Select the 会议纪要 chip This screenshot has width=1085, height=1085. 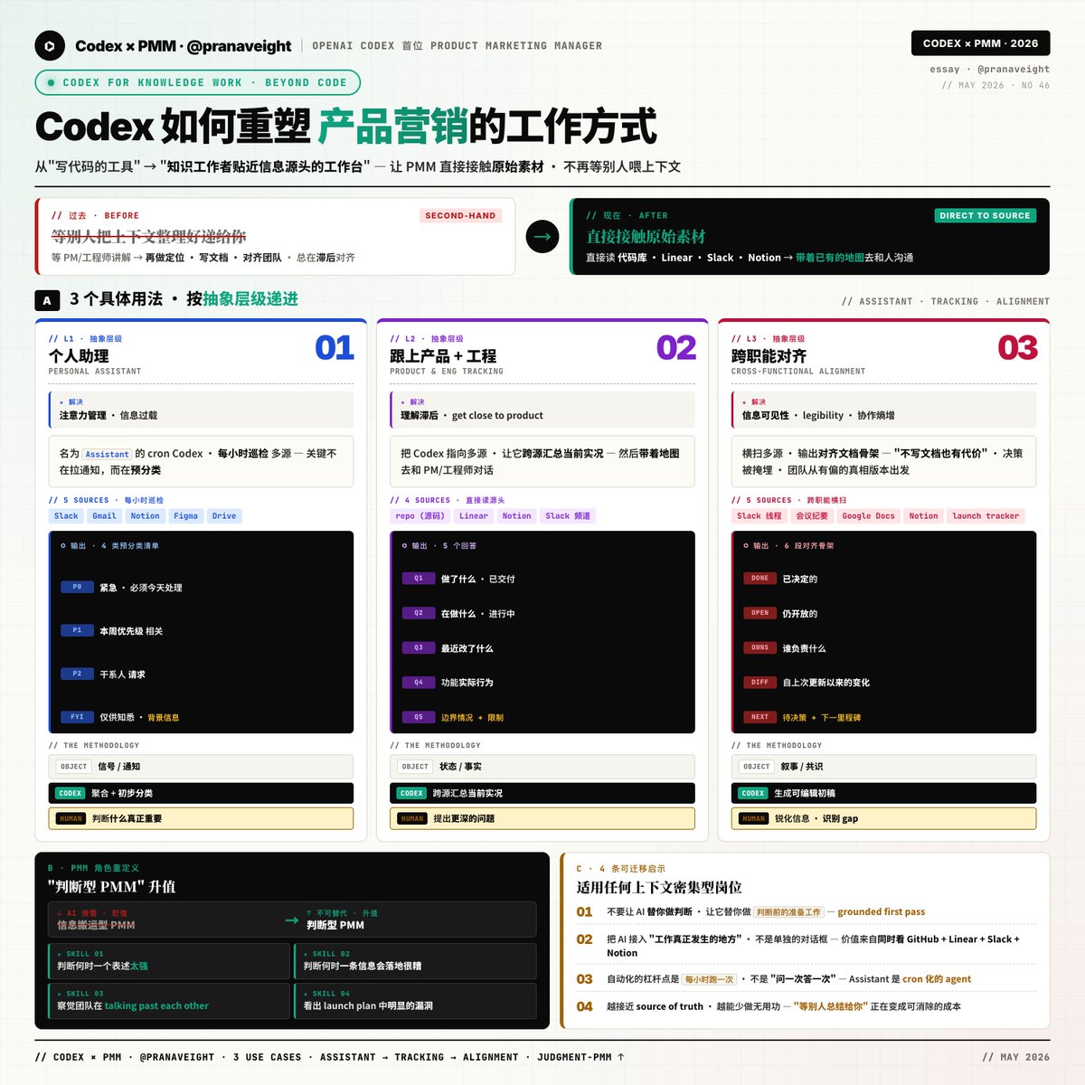click(x=811, y=516)
